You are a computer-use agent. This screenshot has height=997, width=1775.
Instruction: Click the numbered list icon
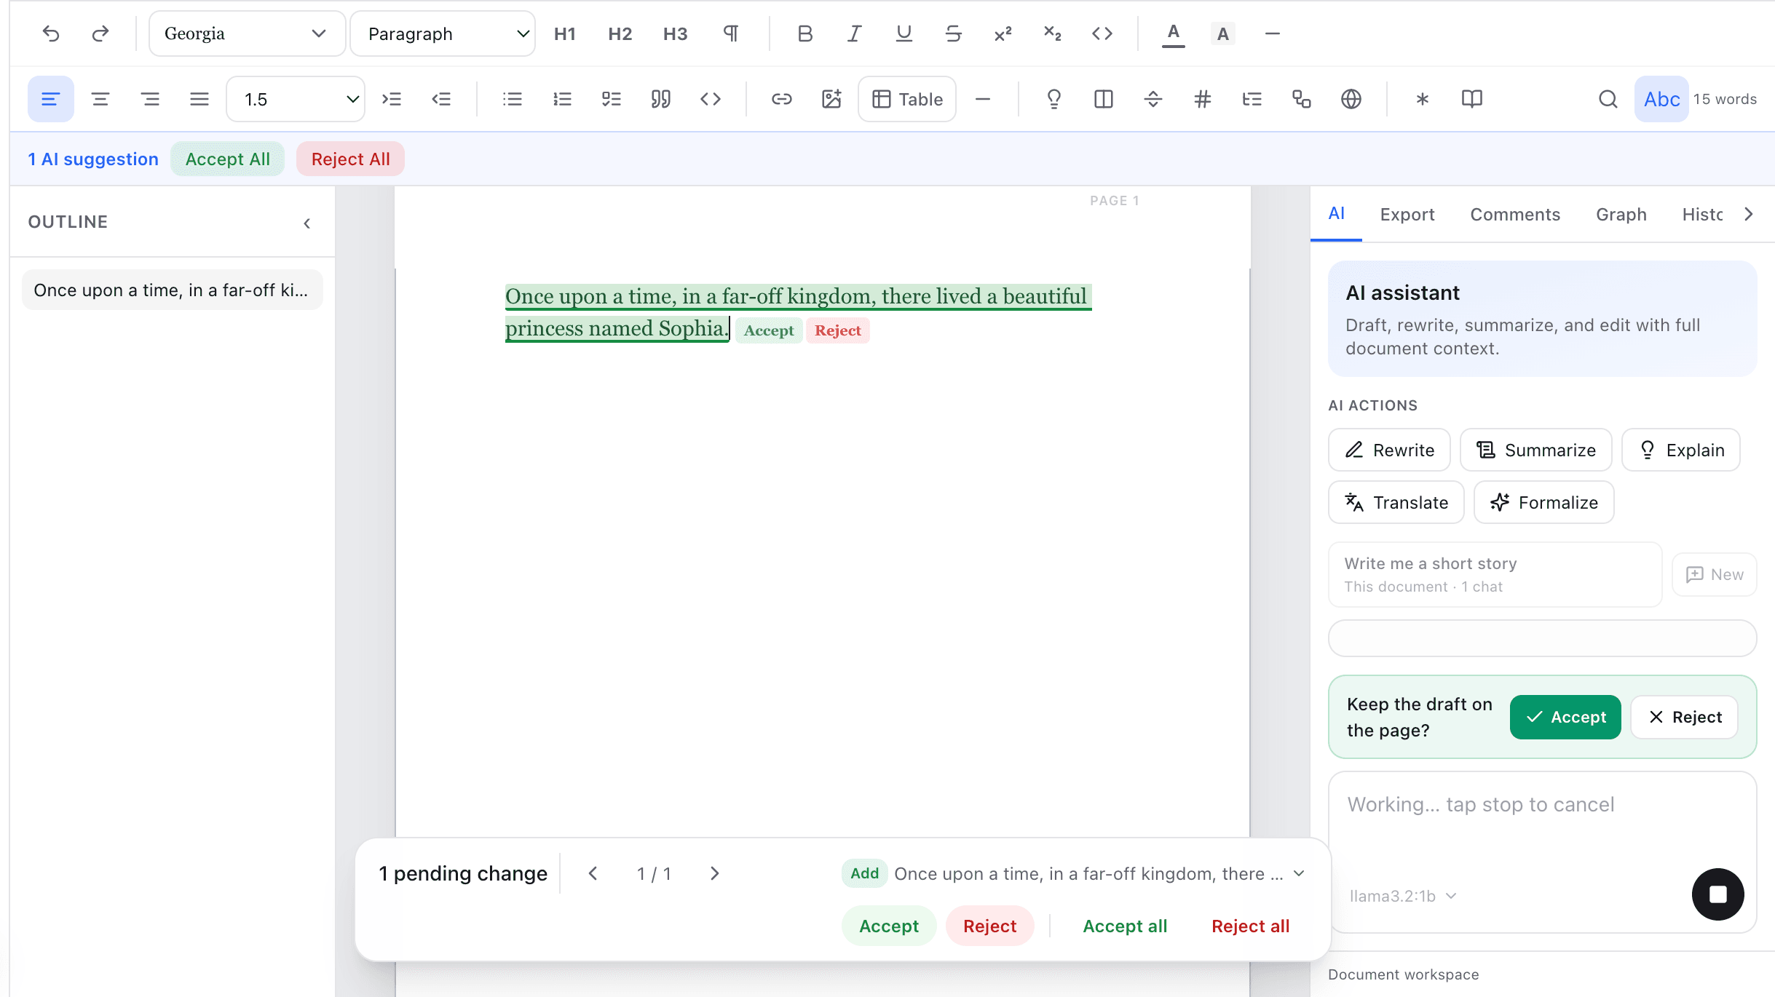click(x=562, y=99)
